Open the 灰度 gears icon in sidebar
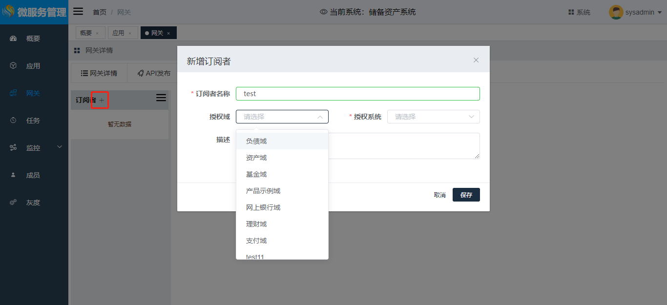 [13, 203]
